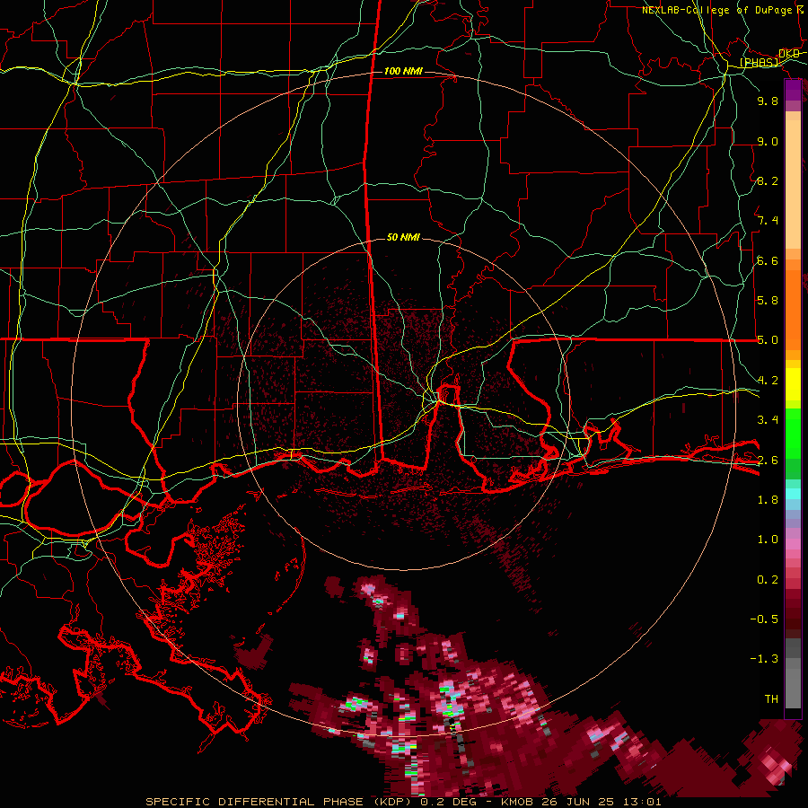Click the 50 NMI range ring label
Viewport: 808px width, 808px height.
tap(403, 237)
